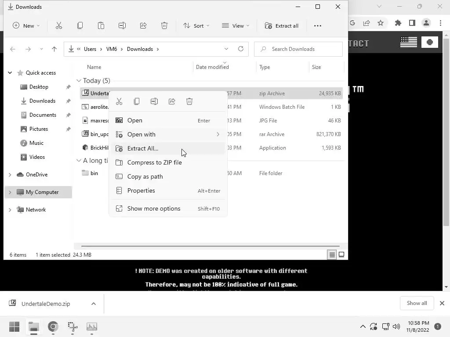Select Pictures in navigation pane
Image resolution: width=450 pixels, height=337 pixels.
tap(39, 129)
